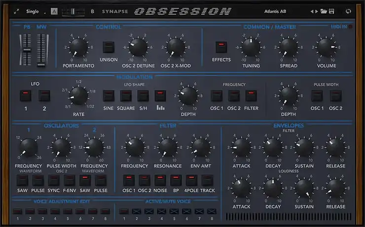Screen dimensions: 365x227
Task: Enable the Square LFO shape
Action: [x=126, y=96]
